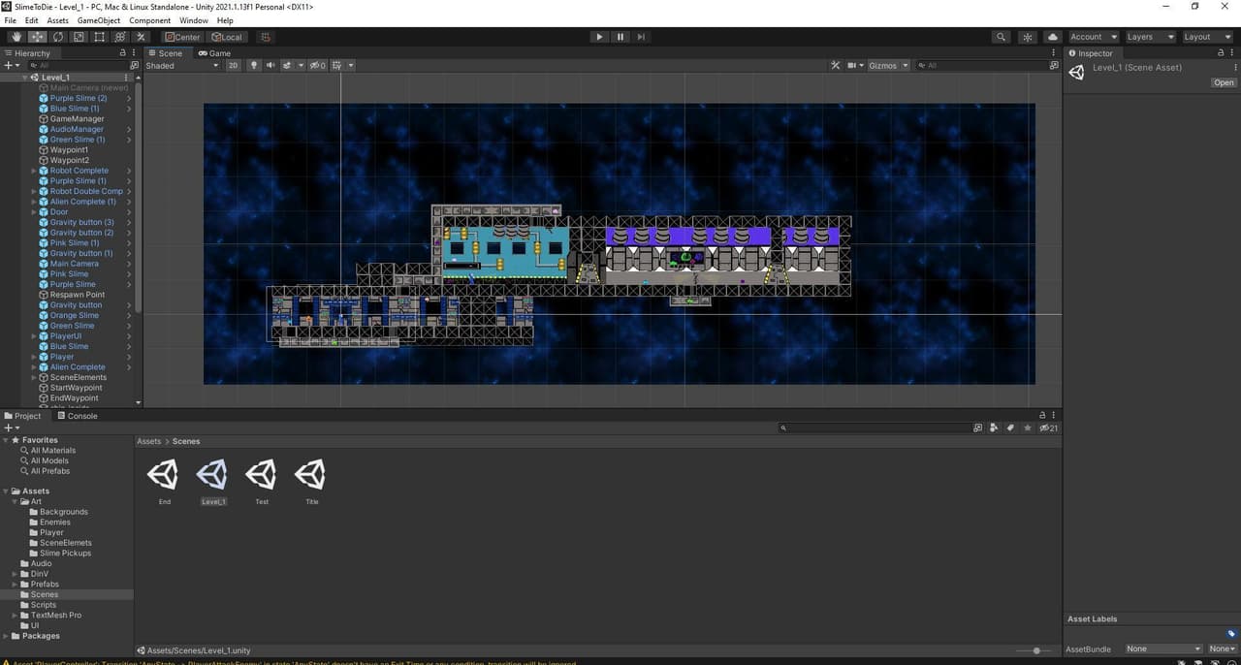Open the Layout dropdown
This screenshot has height=665, width=1241.
(x=1207, y=37)
